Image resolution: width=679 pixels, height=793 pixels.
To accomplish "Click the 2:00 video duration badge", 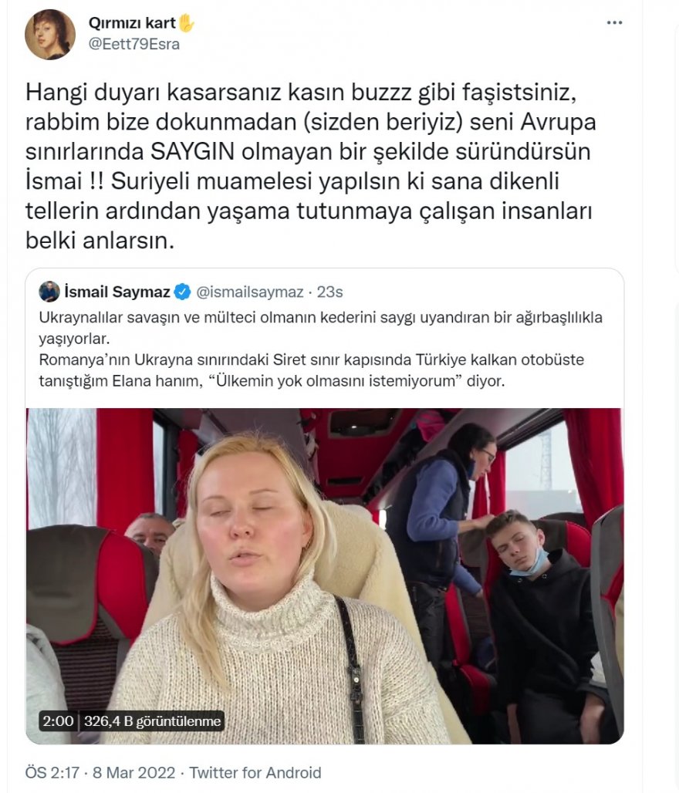I will click(x=58, y=720).
